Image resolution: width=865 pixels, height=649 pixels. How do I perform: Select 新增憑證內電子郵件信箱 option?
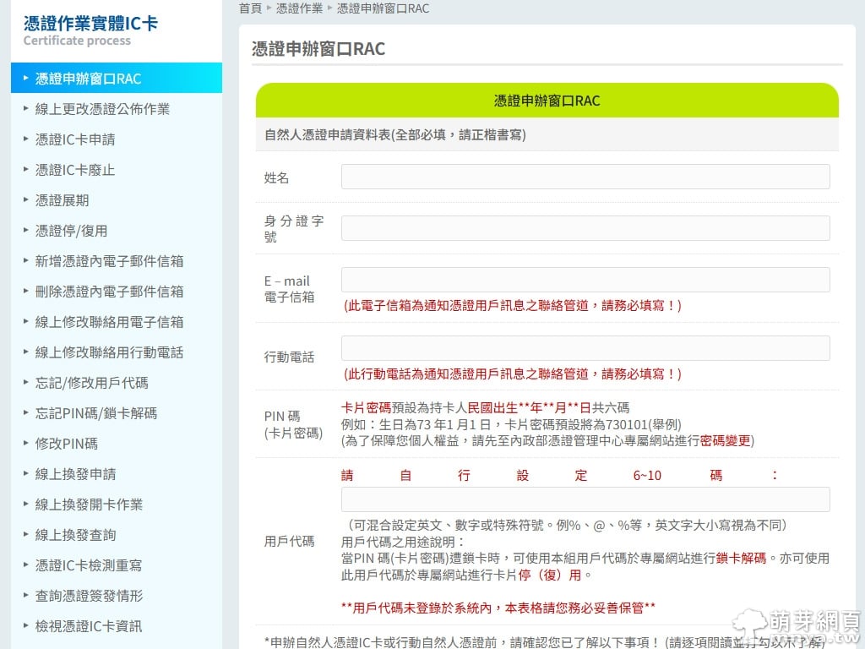(109, 261)
